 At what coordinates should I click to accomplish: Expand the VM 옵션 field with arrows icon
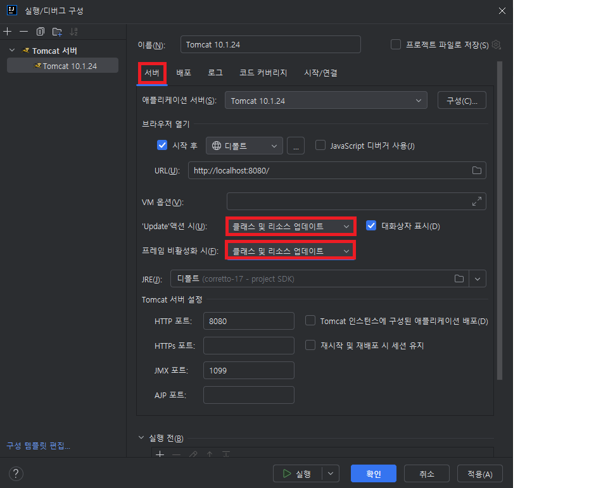click(x=476, y=201)
